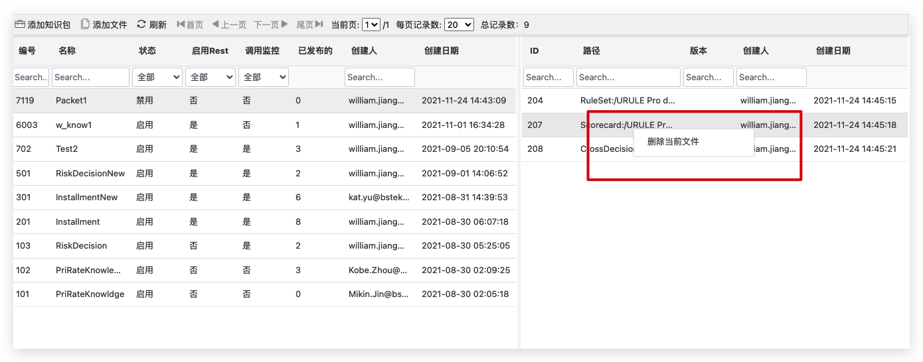The height and width of the screenshot is (362, 923).
Task: Go to previous page (上一页)
Action: 229,25
